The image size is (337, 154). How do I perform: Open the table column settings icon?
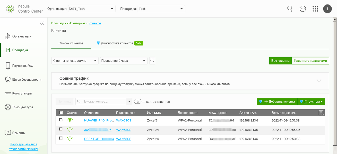(321, 113)
